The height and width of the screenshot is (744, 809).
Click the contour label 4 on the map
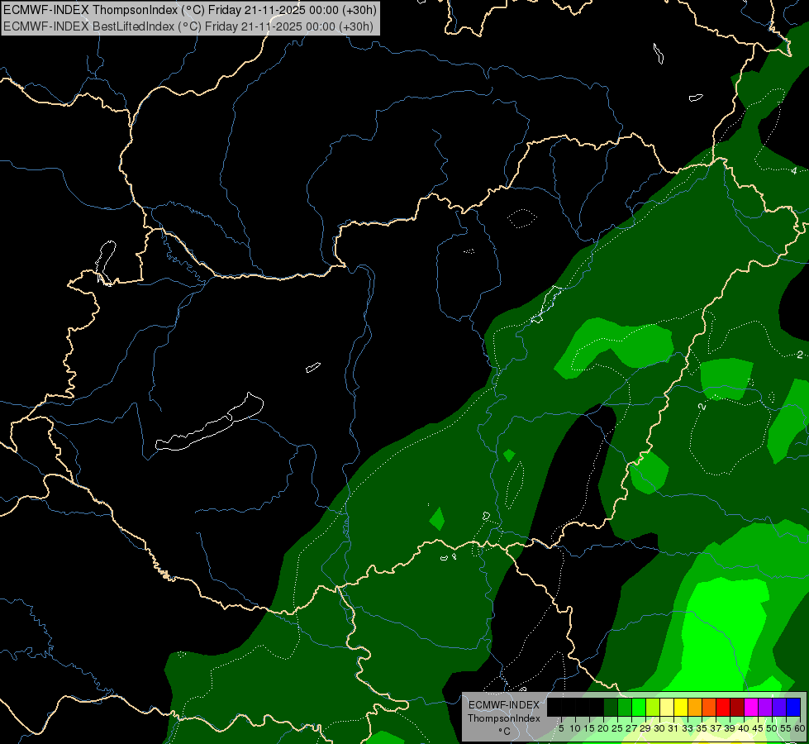pos(794,170)
